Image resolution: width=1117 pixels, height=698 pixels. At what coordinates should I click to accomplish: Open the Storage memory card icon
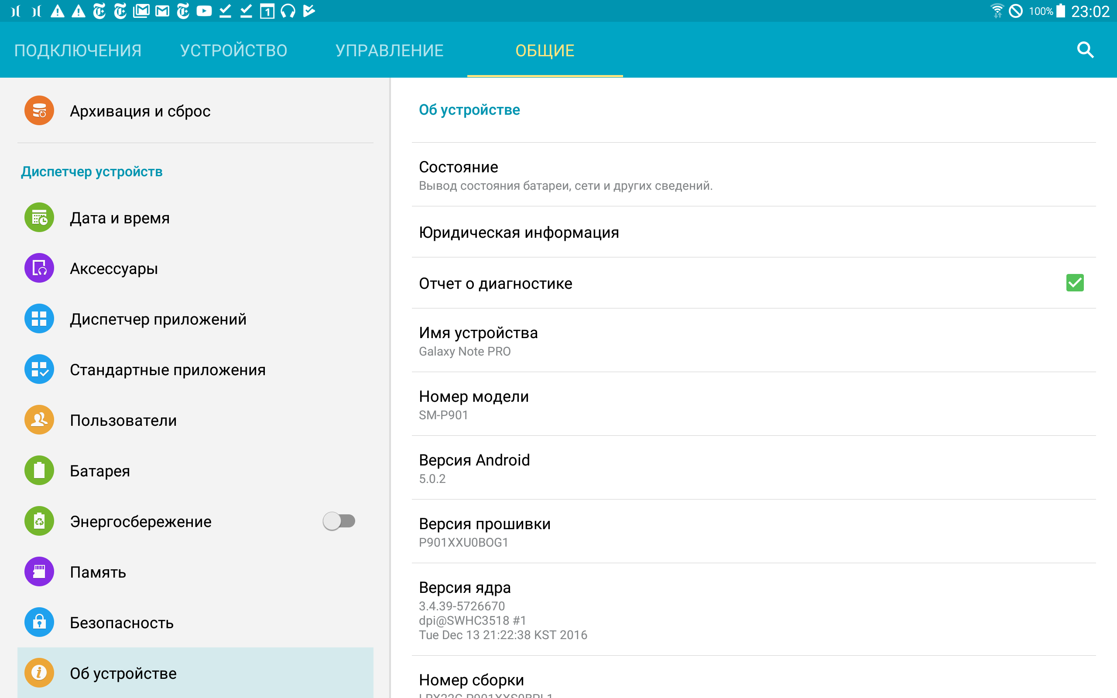pos(39,571)
